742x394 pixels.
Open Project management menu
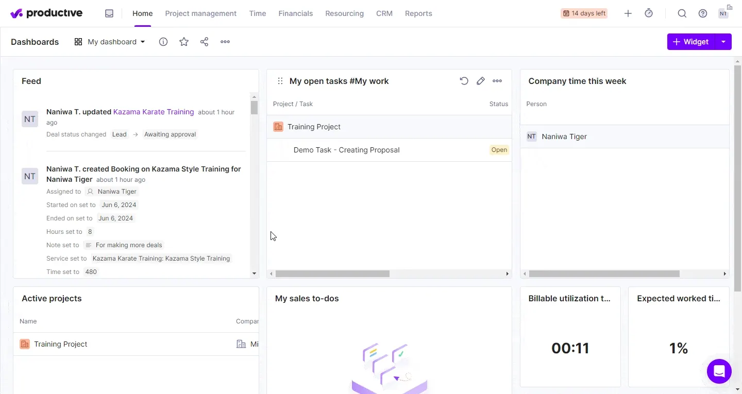point(201,13)
